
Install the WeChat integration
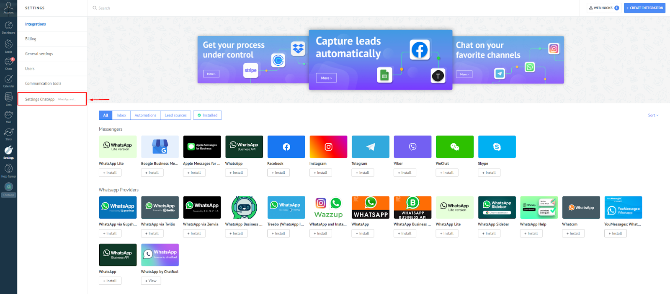point(447,173)
